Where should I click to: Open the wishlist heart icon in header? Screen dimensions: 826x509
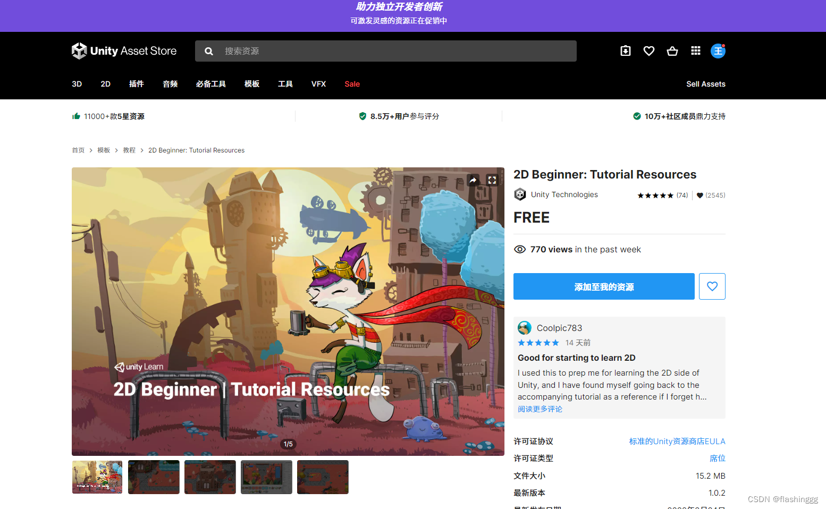click(x=649, y=51)
